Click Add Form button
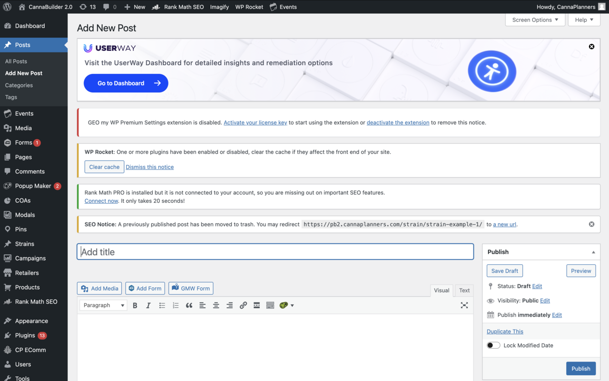Image resolution: width=609 pixels, height=381 pixels. (x=145, y=288)
